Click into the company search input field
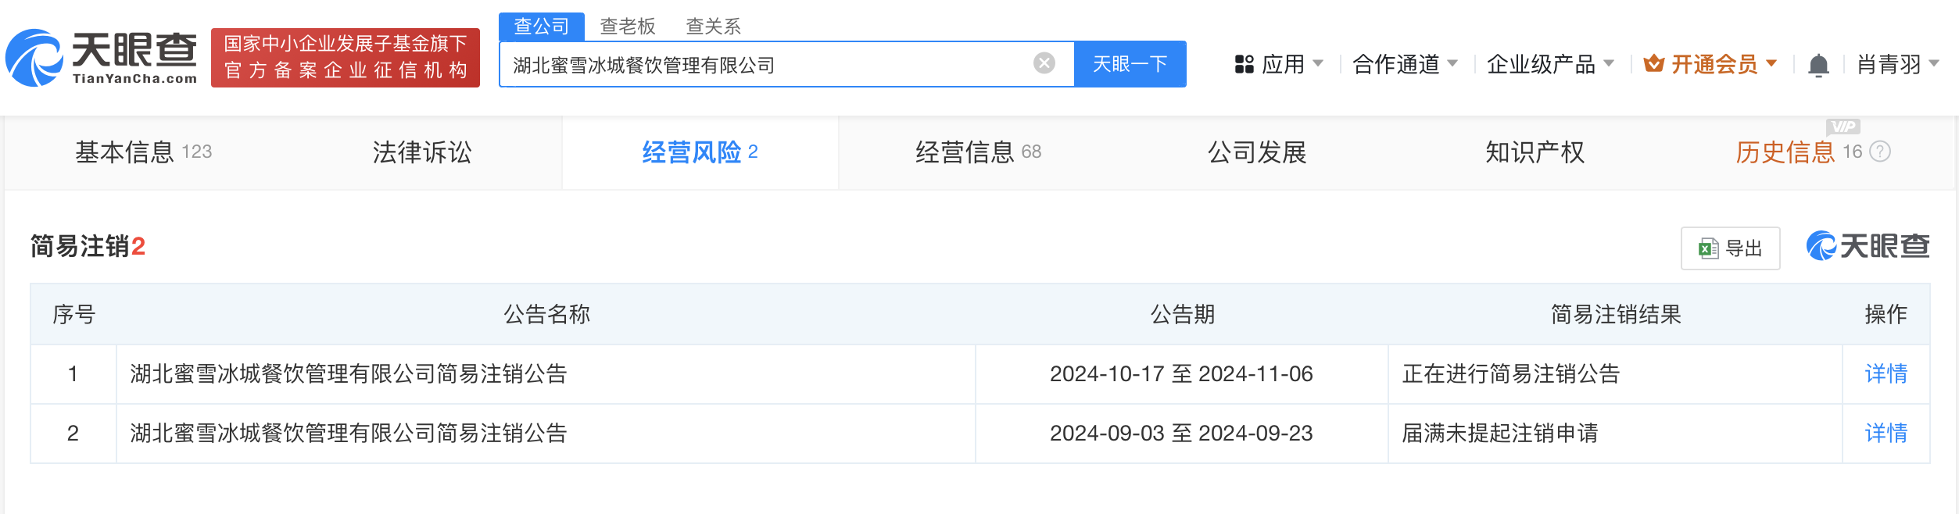This screenshot has height=514, width=1959. (x=766, y=65)
